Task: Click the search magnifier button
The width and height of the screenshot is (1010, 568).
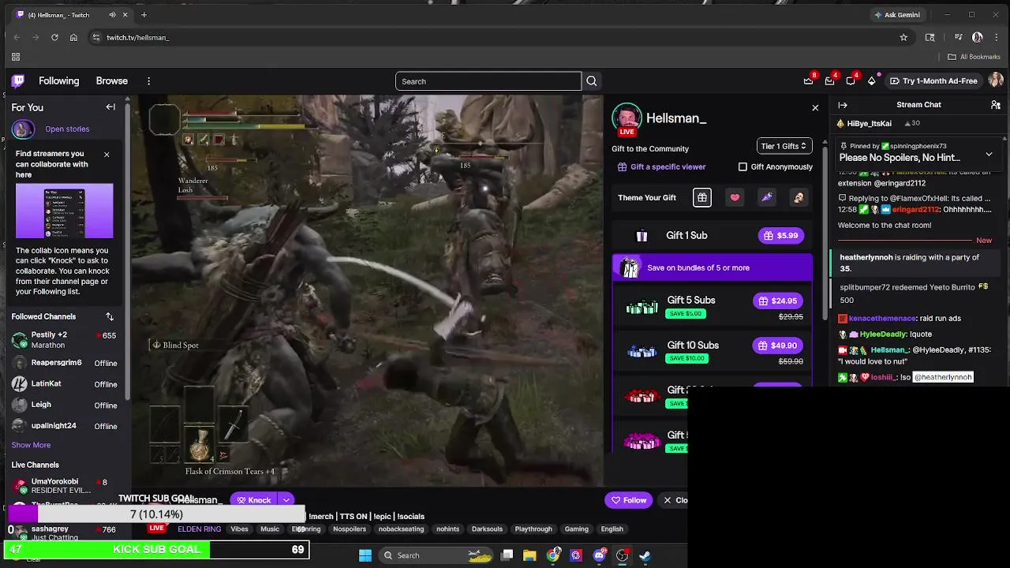Action: pyautogui.click(x=592, y=81)
